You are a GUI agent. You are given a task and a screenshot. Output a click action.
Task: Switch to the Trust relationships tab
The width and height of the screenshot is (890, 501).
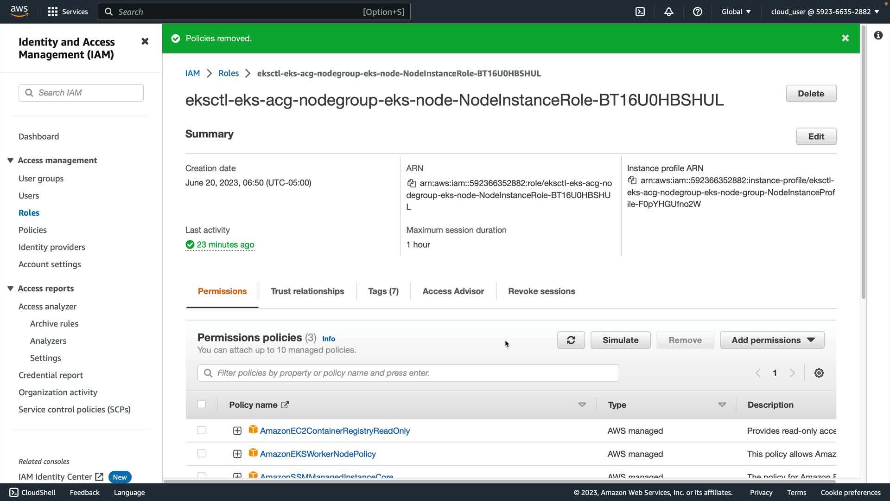point(307,291)
